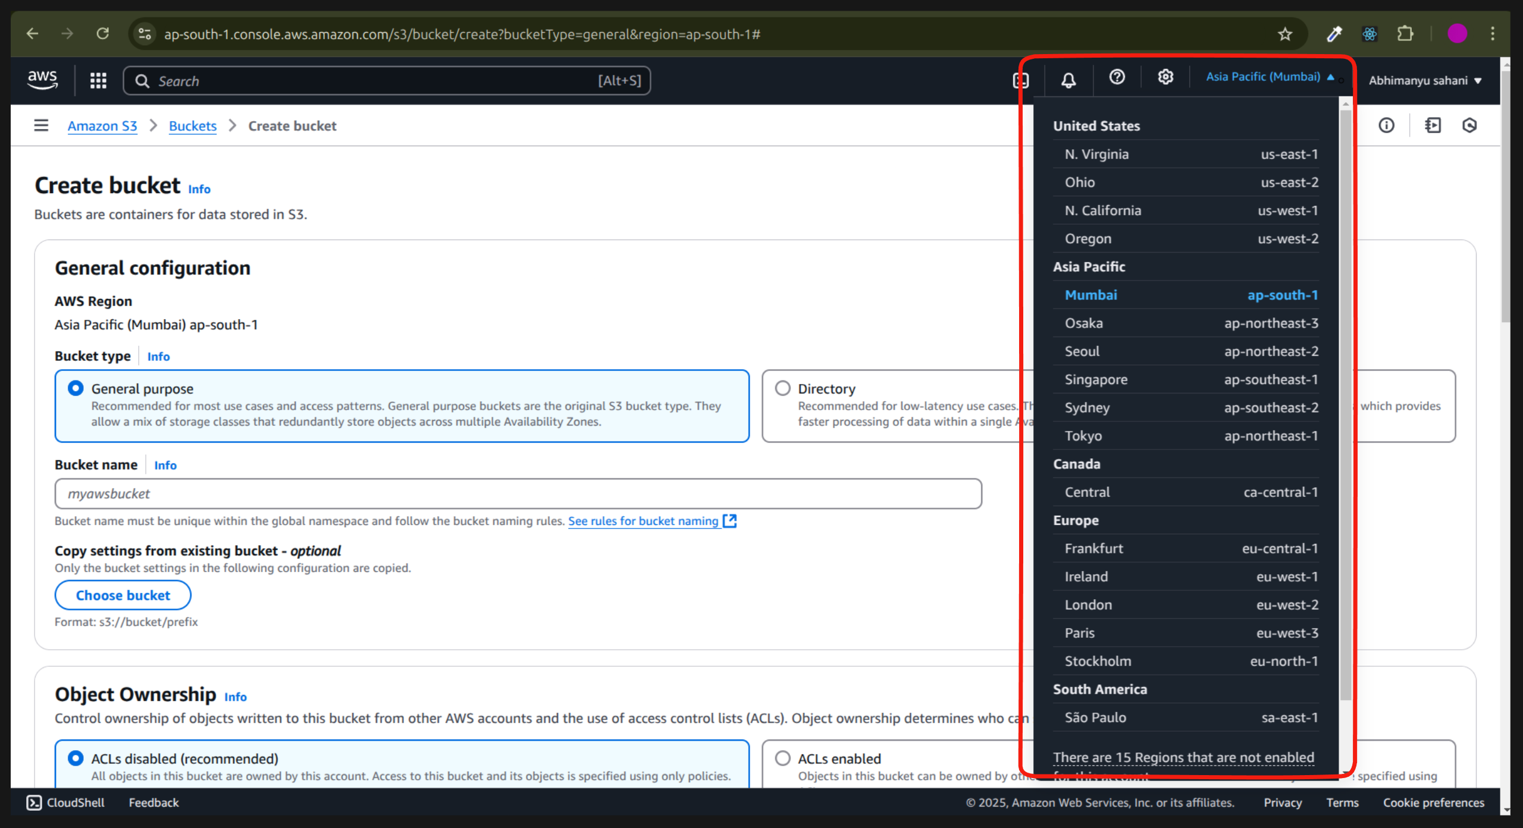Select Oregon us-west-2 region
The image size is (1523, 828).
click(x=1186, y=238)
